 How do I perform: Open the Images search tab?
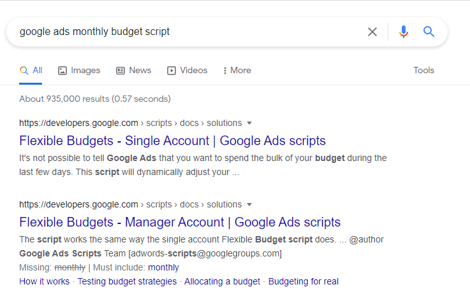[x=79, y=71]
